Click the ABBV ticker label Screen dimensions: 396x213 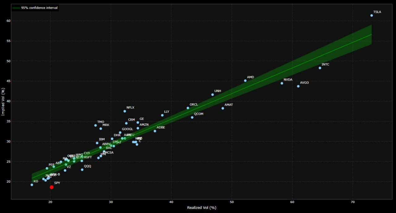[x=106, y=144]
